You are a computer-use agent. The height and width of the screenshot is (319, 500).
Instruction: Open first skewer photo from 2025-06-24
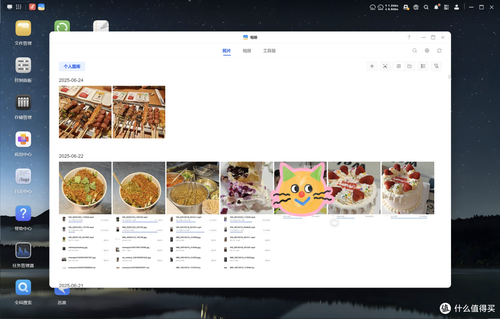point(85,112)
